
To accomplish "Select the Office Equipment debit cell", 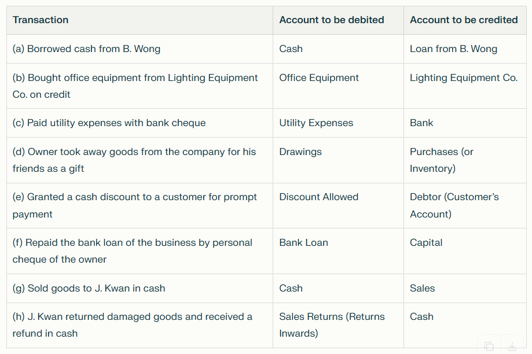I will (319, 78).
